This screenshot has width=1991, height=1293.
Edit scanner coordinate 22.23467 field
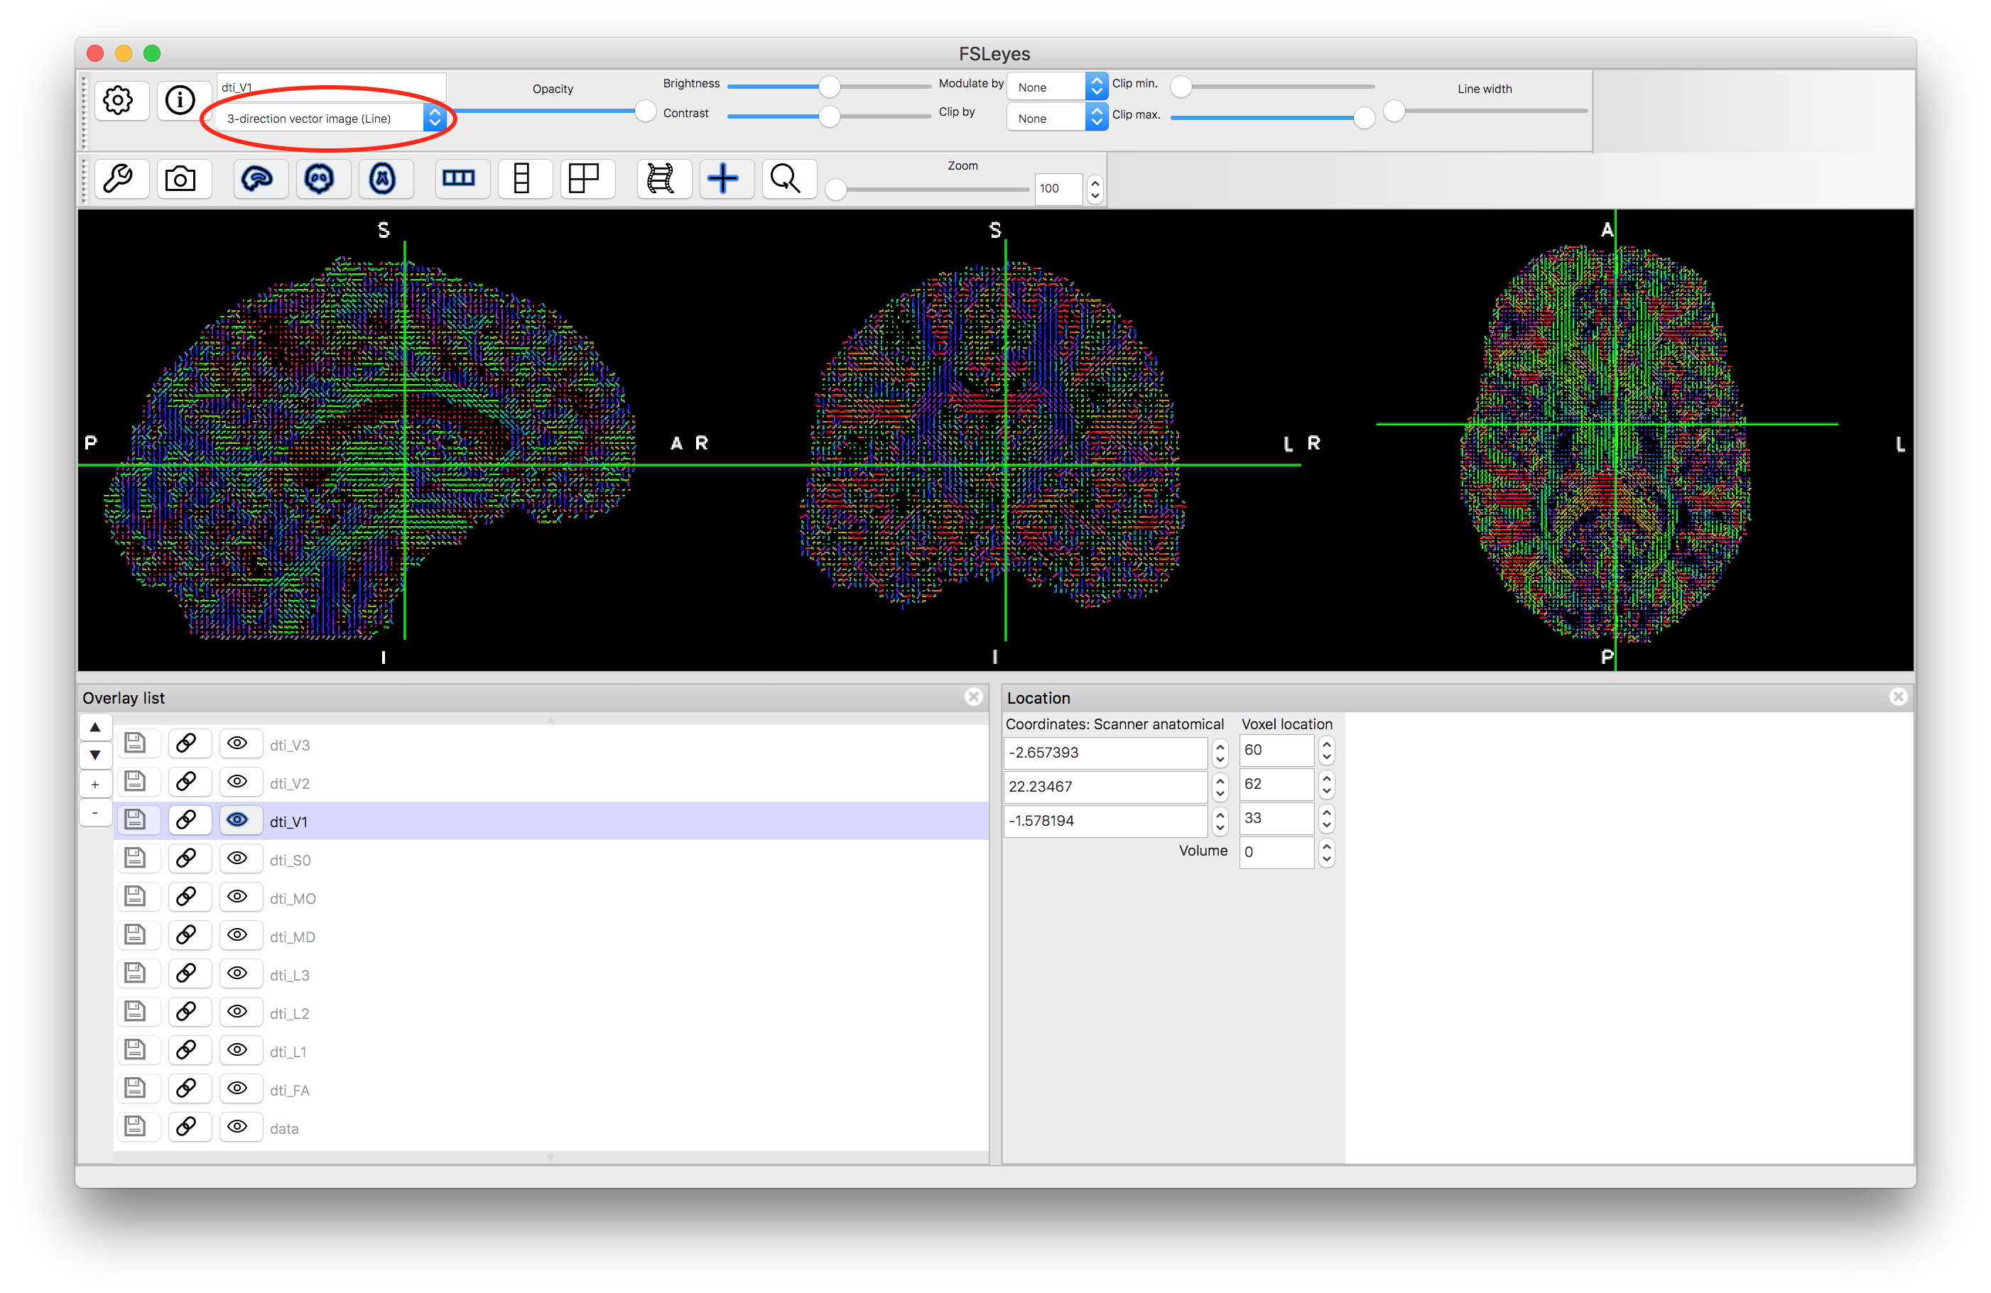tap(1105, 787)
